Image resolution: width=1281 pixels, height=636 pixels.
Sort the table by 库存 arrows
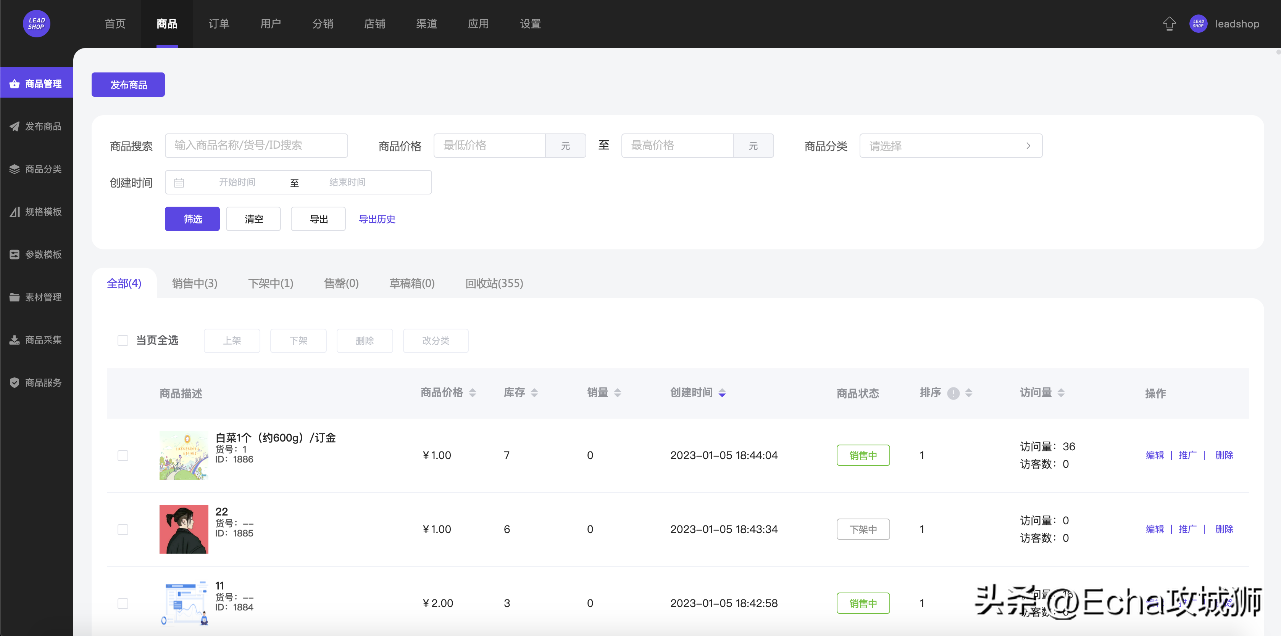click(x=534, y=393)
